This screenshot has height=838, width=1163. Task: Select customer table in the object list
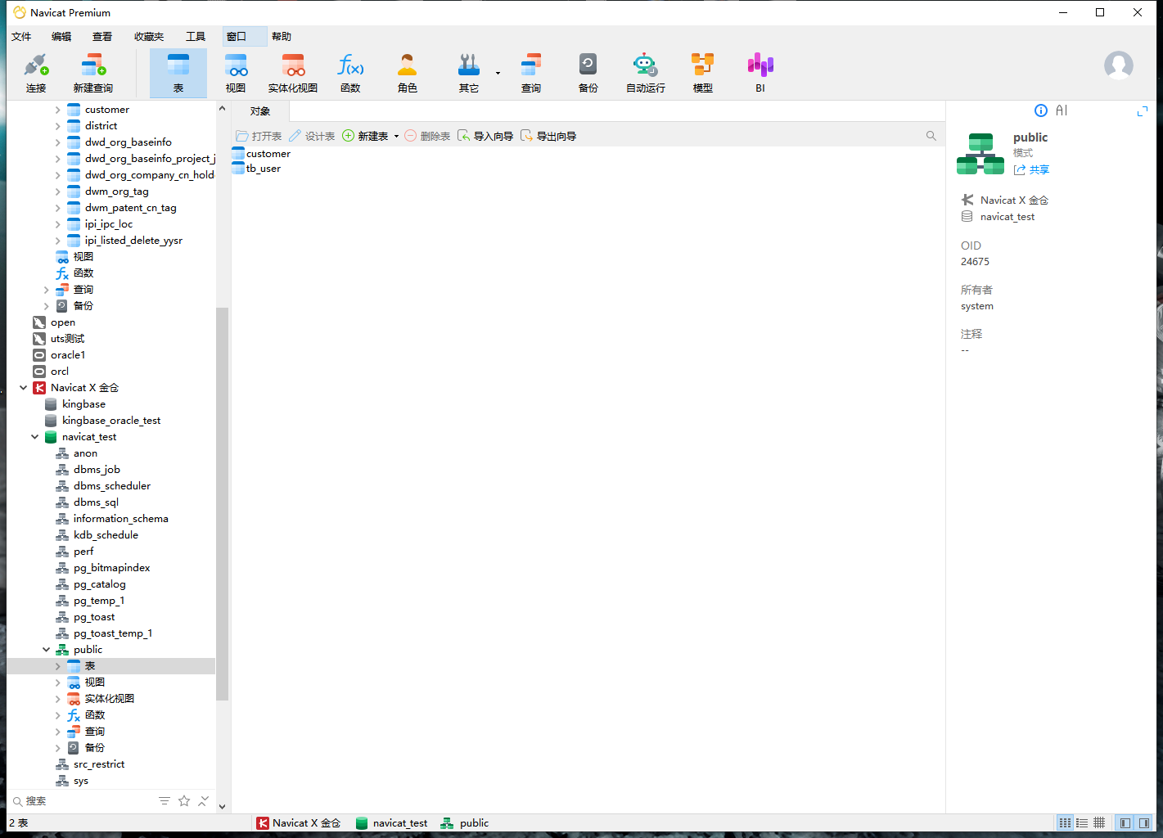tap(261, 154)
